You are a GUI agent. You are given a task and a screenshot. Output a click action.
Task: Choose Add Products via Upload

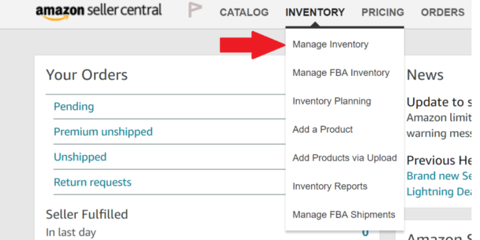pyautogui.click(x=345, y=158)
